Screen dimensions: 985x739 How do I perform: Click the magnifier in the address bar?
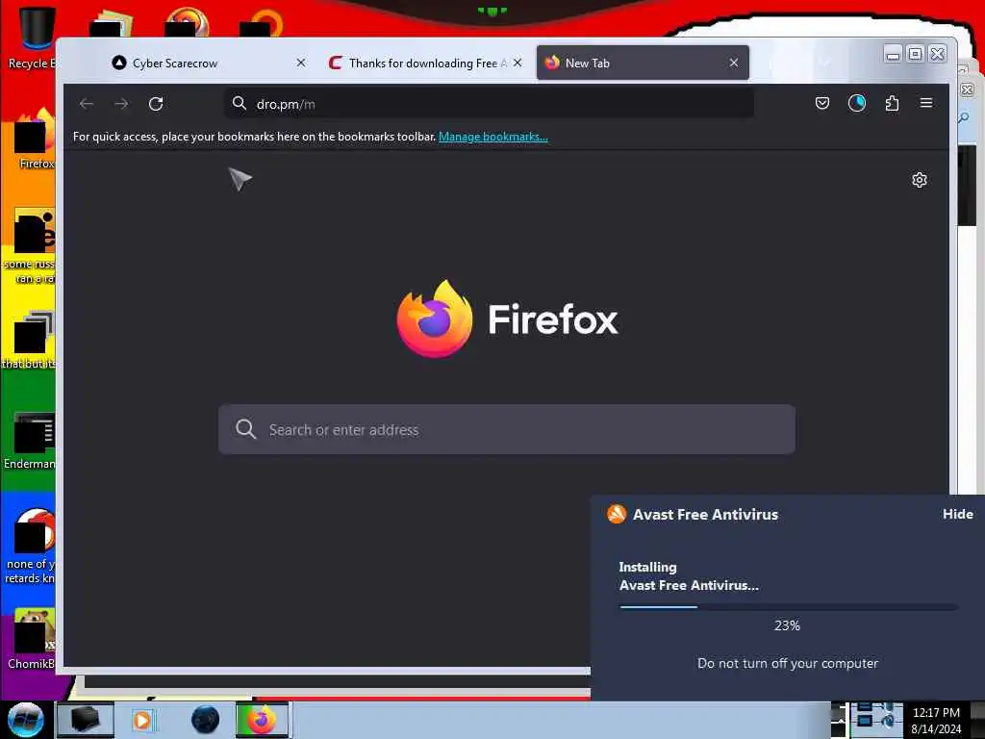coord(240,103)
